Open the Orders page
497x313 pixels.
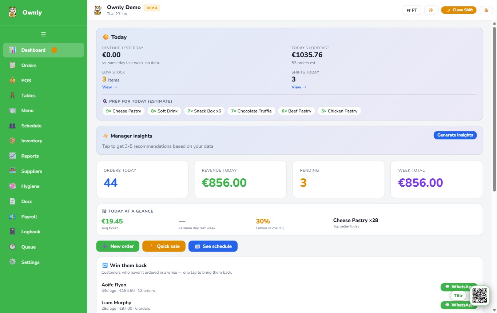(43, 66)
